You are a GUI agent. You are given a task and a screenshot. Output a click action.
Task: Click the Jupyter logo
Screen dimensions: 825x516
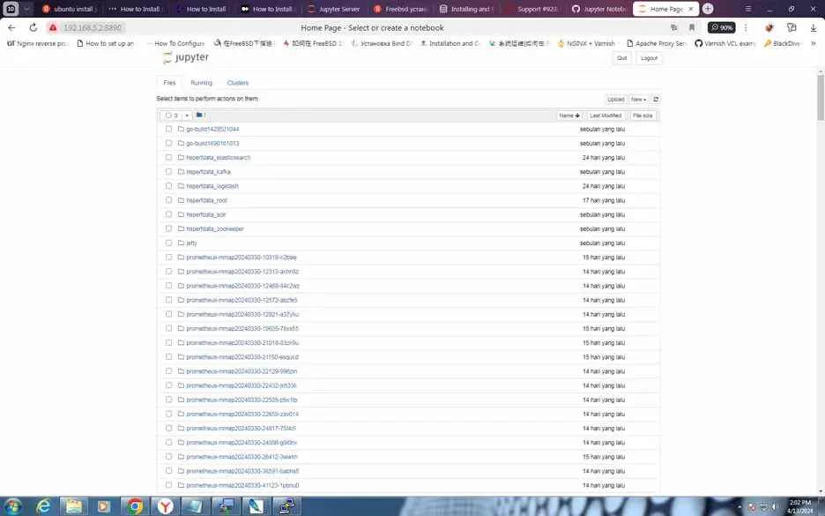point(186,57)
